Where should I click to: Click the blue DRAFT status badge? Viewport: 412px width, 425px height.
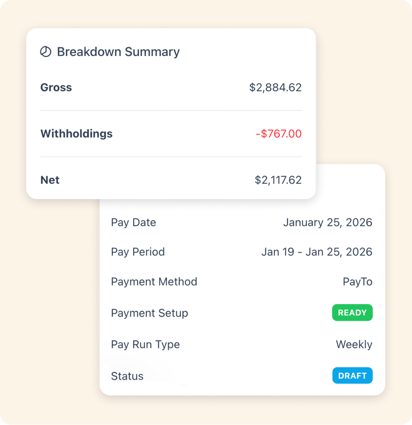[x=352, y=376]
